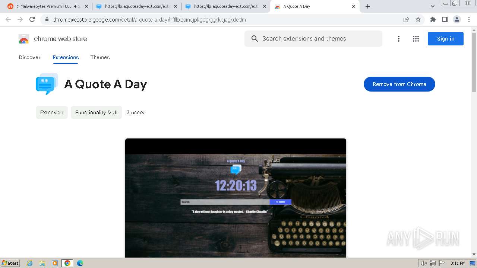
Task: Open the Extensions puzzle icon
Action: 433,20
